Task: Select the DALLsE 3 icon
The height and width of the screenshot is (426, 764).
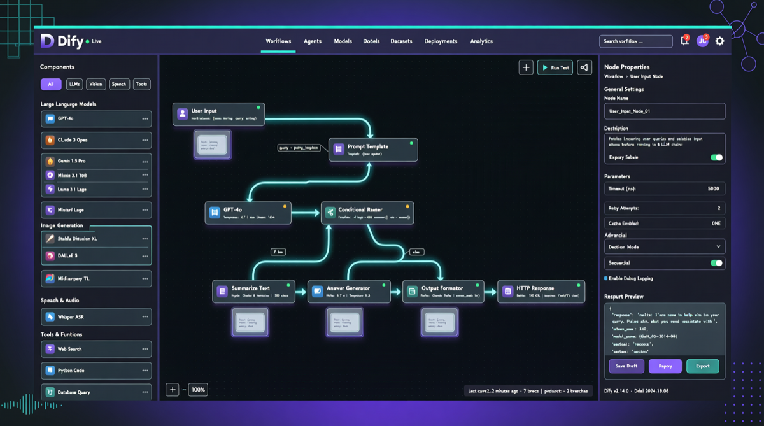Action: (x=50, y=255)
